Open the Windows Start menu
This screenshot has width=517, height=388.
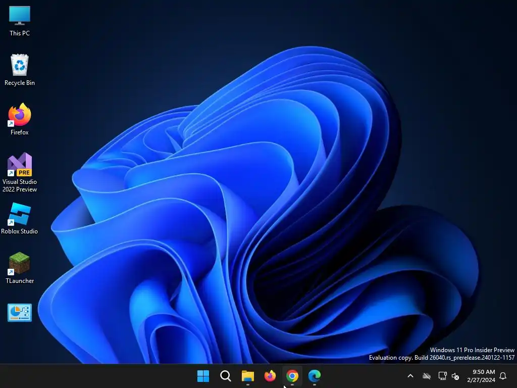203,376
